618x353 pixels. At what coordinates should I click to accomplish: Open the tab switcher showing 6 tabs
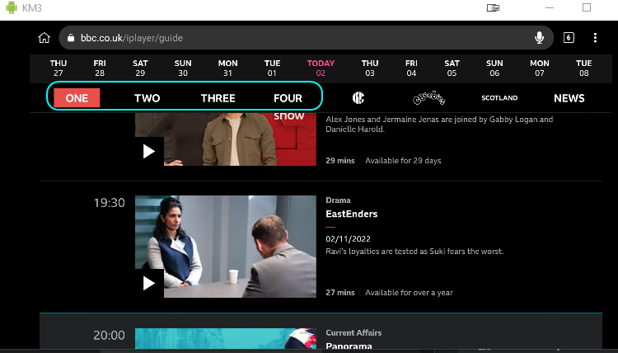(569, 38)
